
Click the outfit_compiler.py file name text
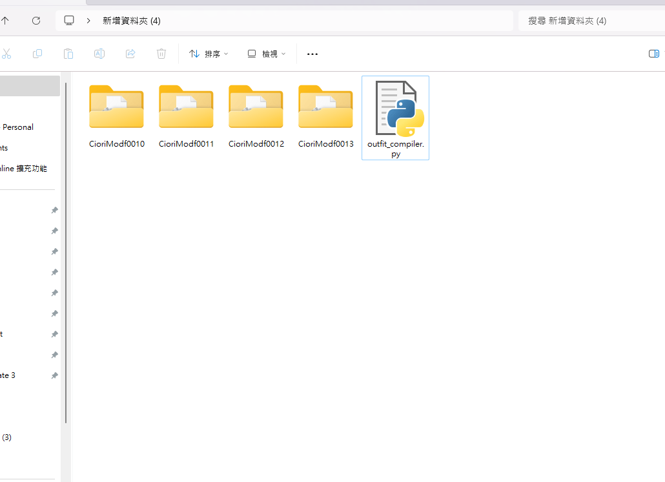[396, 149]
